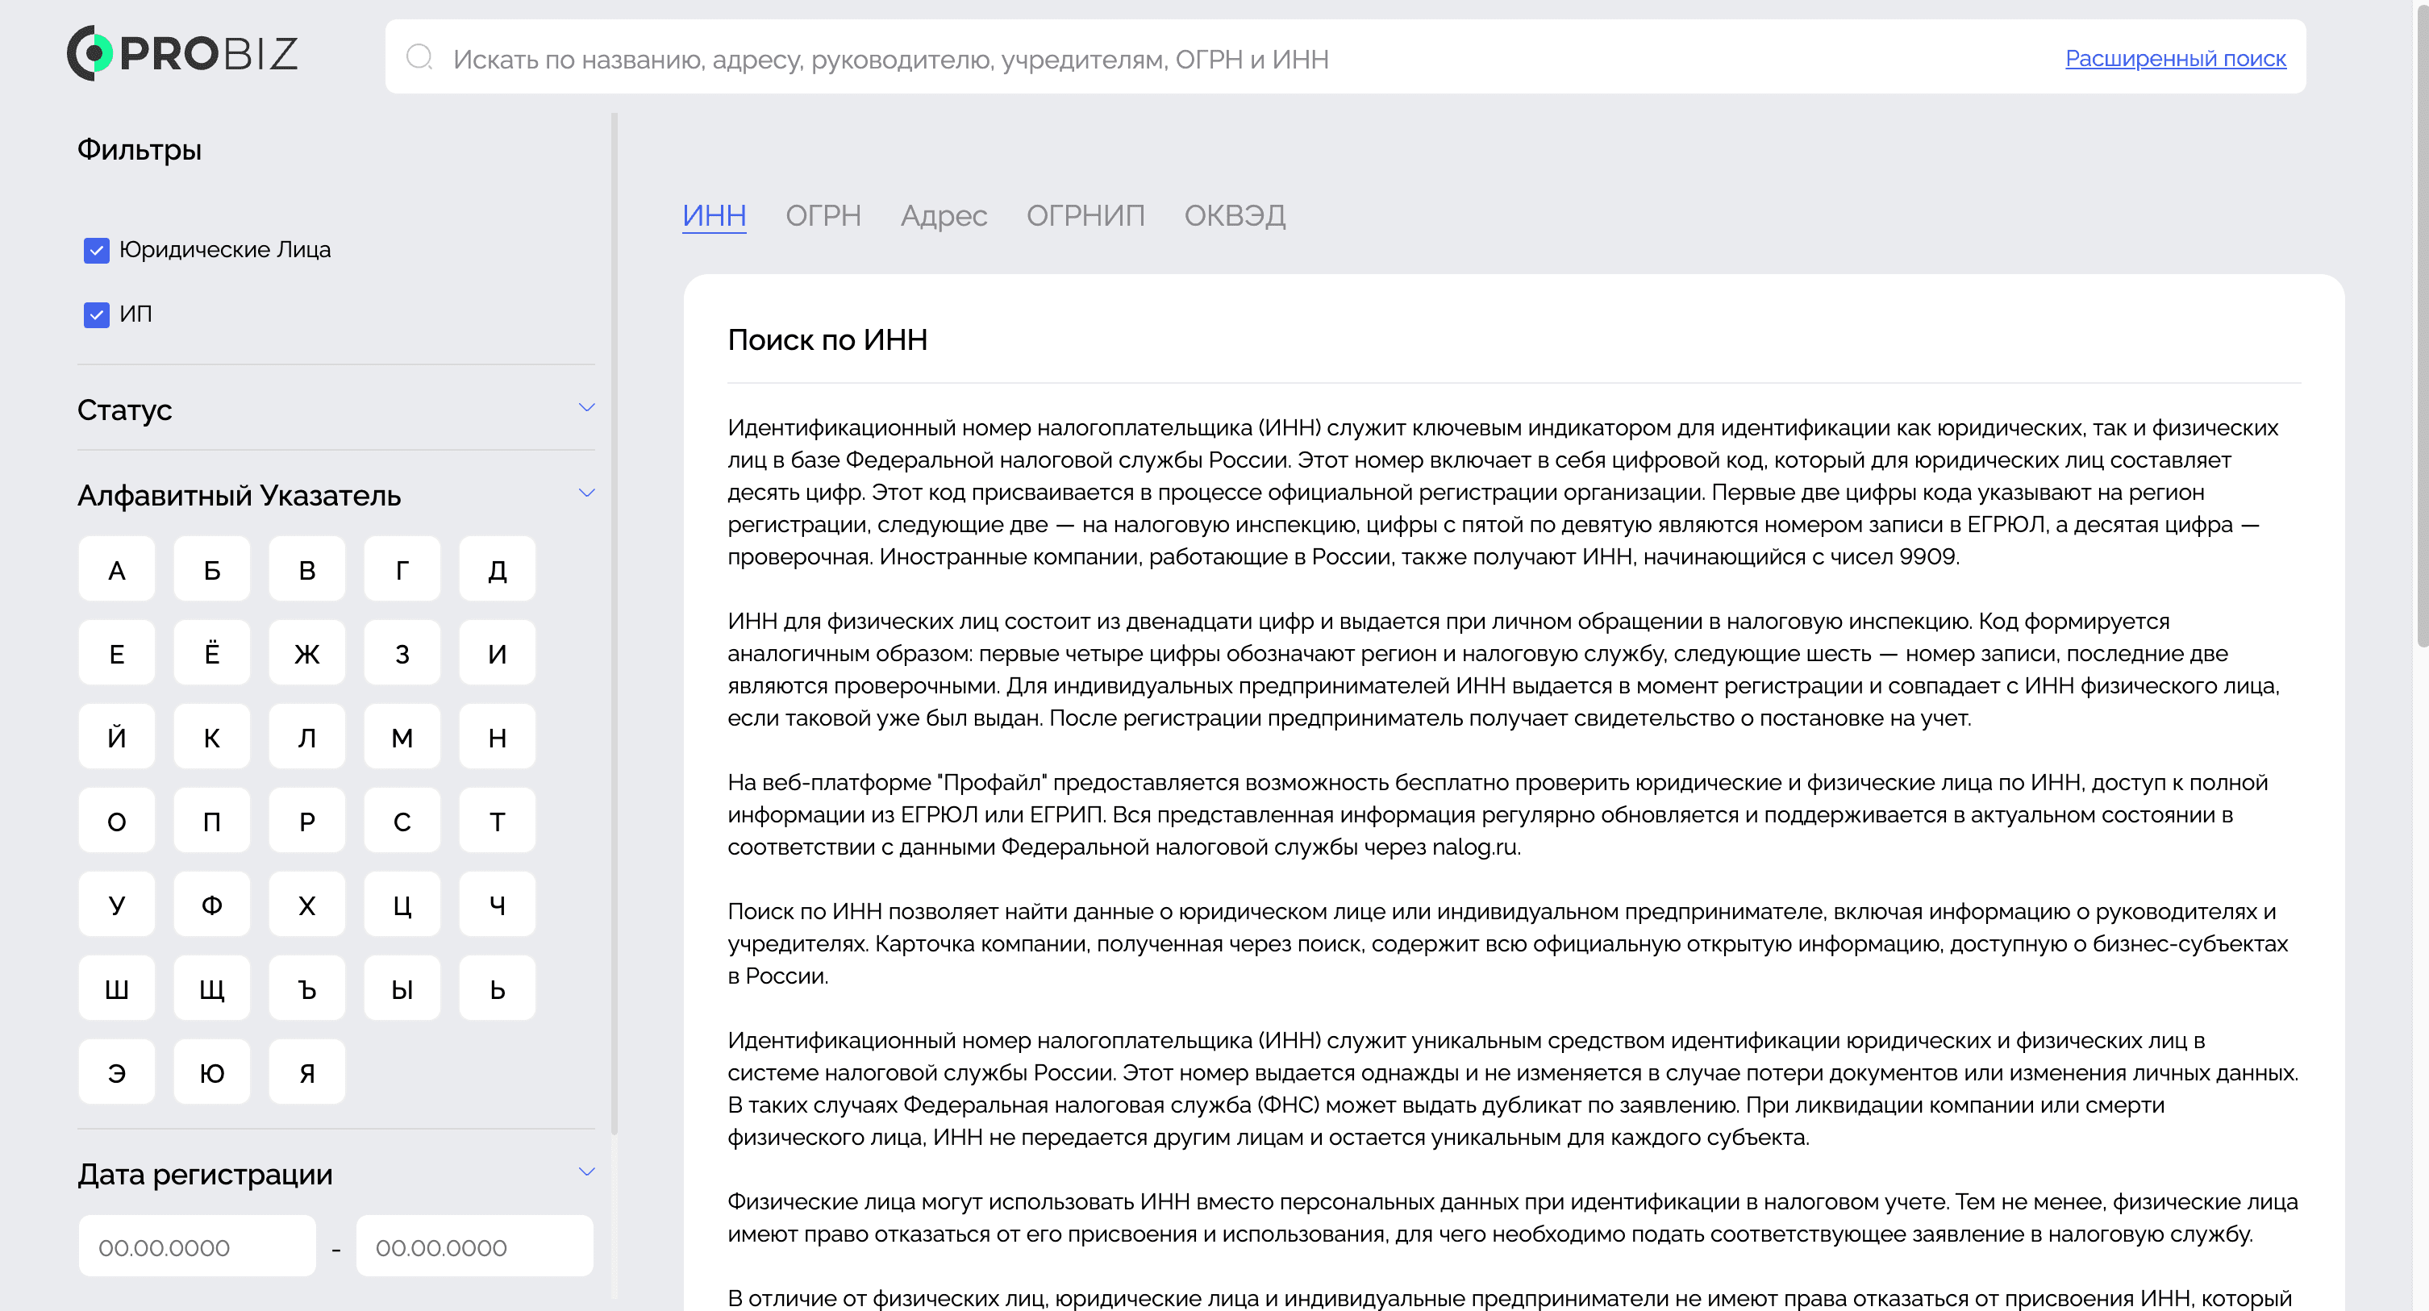Click the letter Я tile
Screen dimensions: 2429x1311
pyautogui.click(x=306, y=1073)
